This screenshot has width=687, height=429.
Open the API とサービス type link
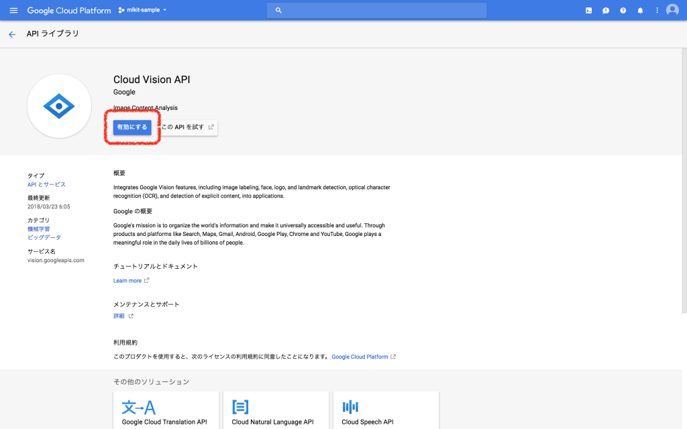[x=46, y=184]
